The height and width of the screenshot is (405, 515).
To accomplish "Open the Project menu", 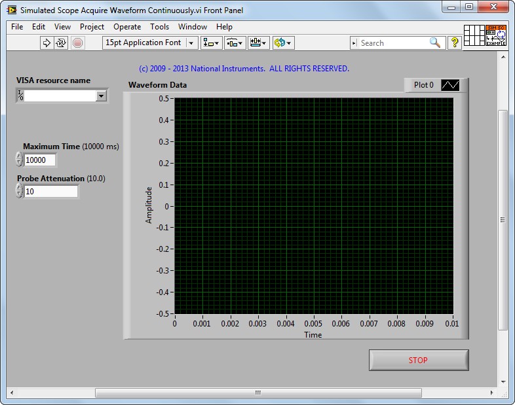I will [x=92, y=27].
